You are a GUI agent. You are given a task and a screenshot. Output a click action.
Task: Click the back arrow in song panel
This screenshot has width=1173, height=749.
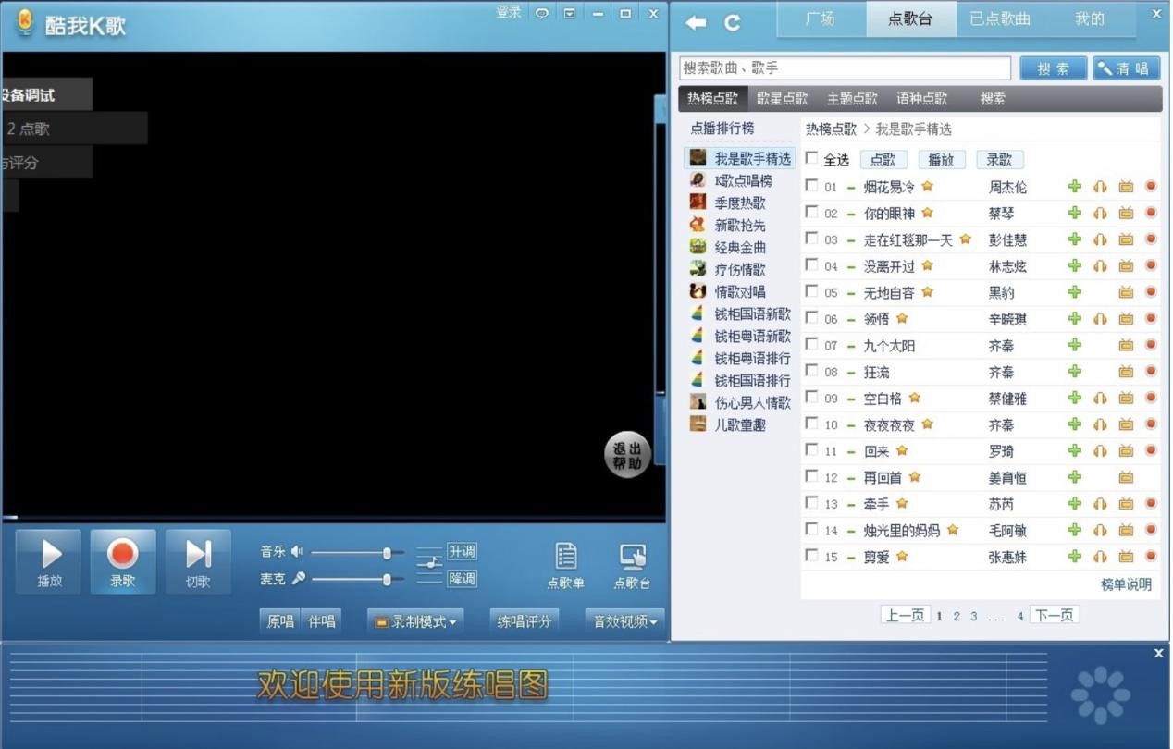pyautogui.click(x=696, y=23)
